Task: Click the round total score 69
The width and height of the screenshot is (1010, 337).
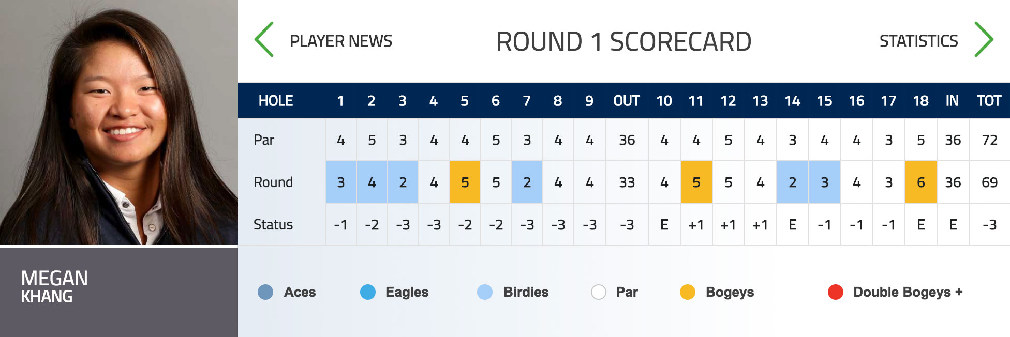Action: pos(989,182)
